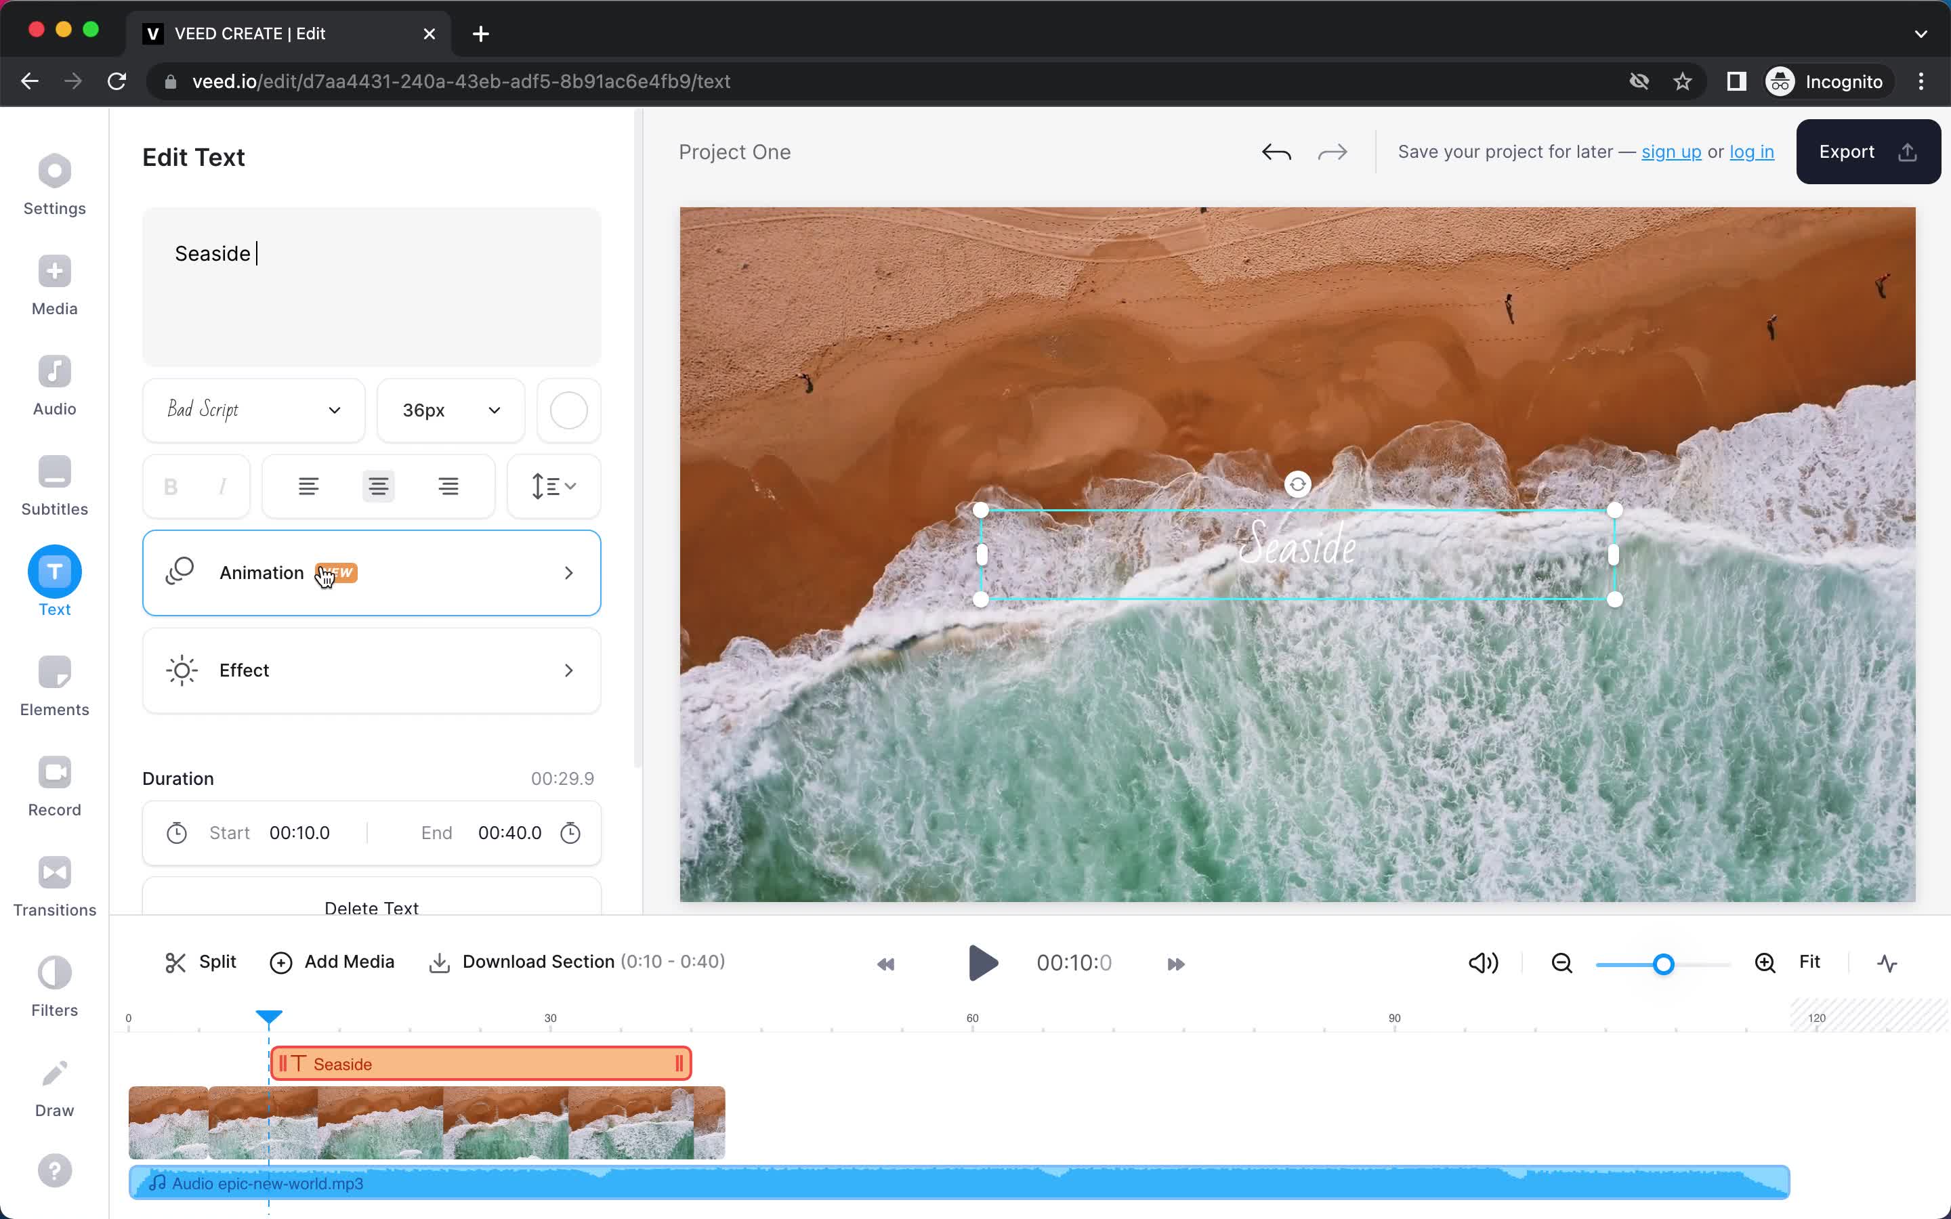Open the Subtitles sidebar panel
Viewport: 1951px width, 1219px height.
[x=54, y=486]
